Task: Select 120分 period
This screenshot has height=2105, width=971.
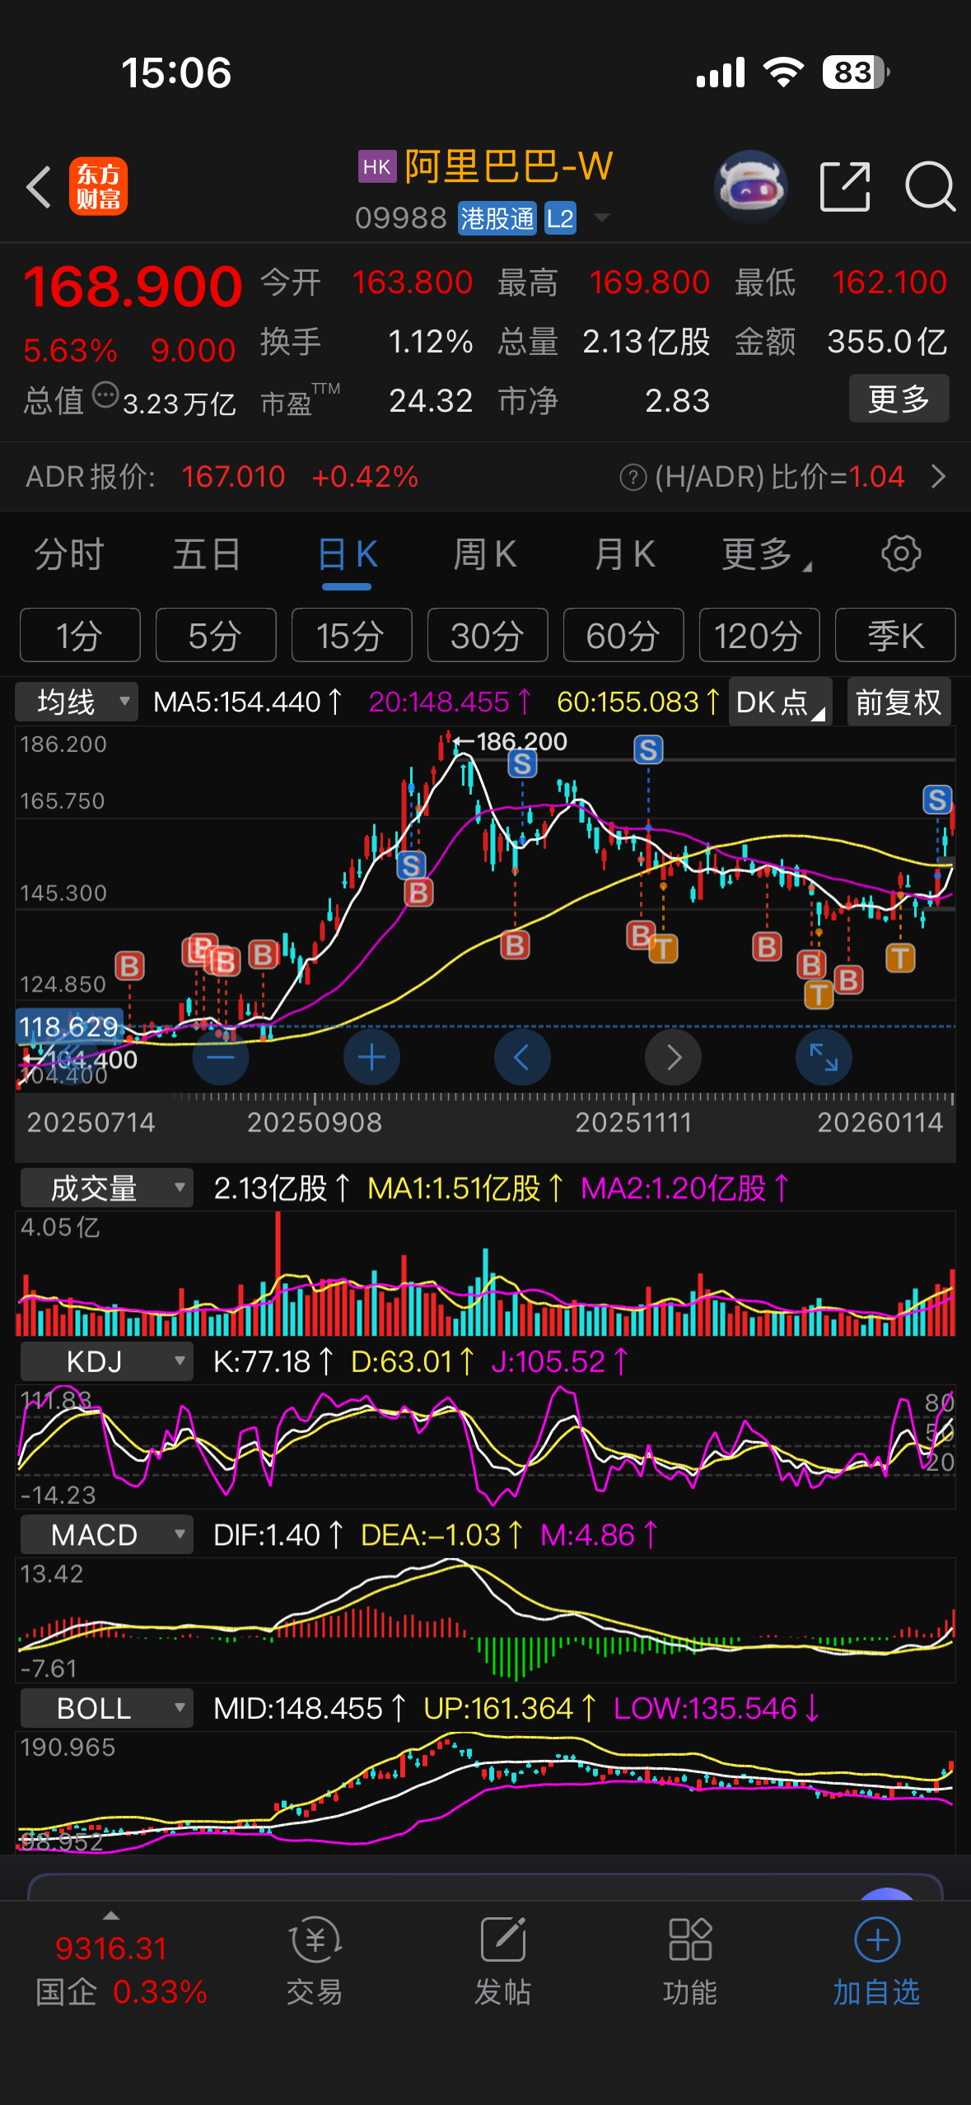Action: pyautogui.click(x=759, y=635)
